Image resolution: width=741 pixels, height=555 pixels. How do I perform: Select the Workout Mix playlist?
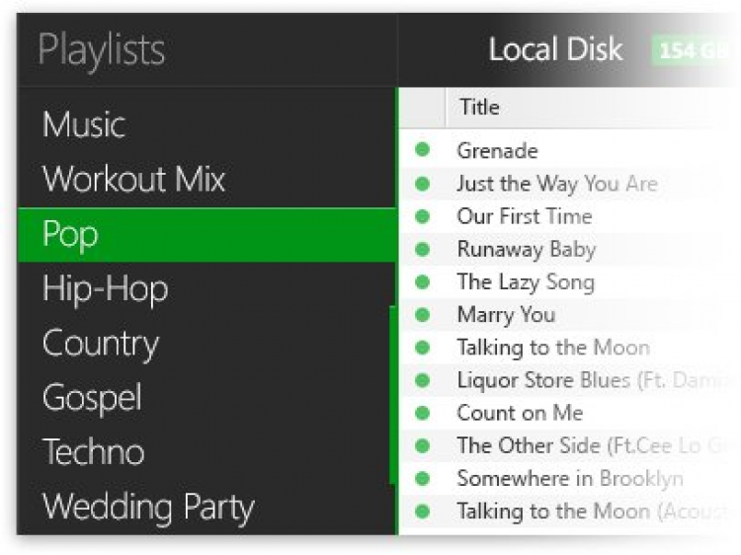tap(134, 180)
